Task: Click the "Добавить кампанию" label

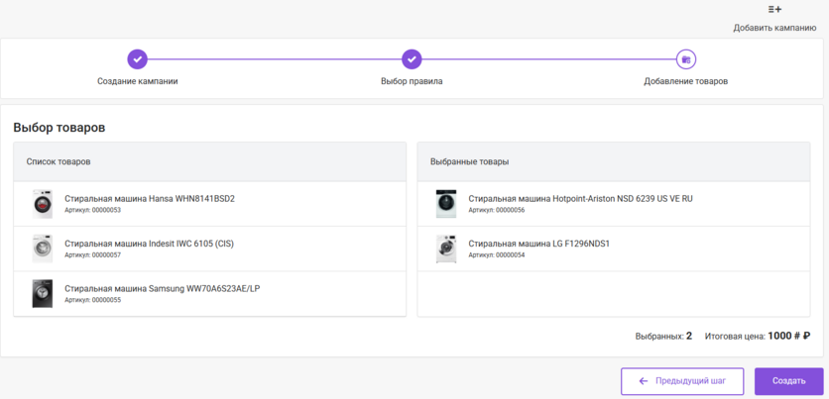Action: [774, 28]
